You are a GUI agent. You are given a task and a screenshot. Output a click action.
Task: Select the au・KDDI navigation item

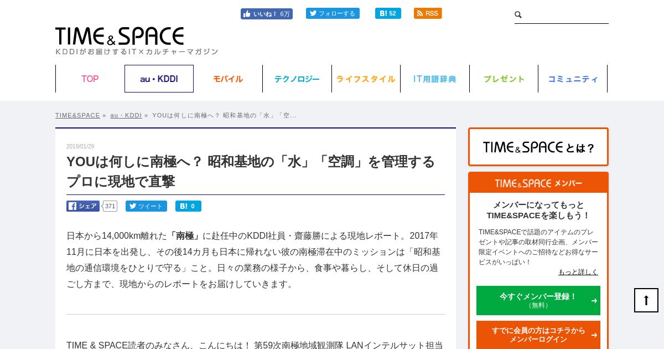pos(159,79)
